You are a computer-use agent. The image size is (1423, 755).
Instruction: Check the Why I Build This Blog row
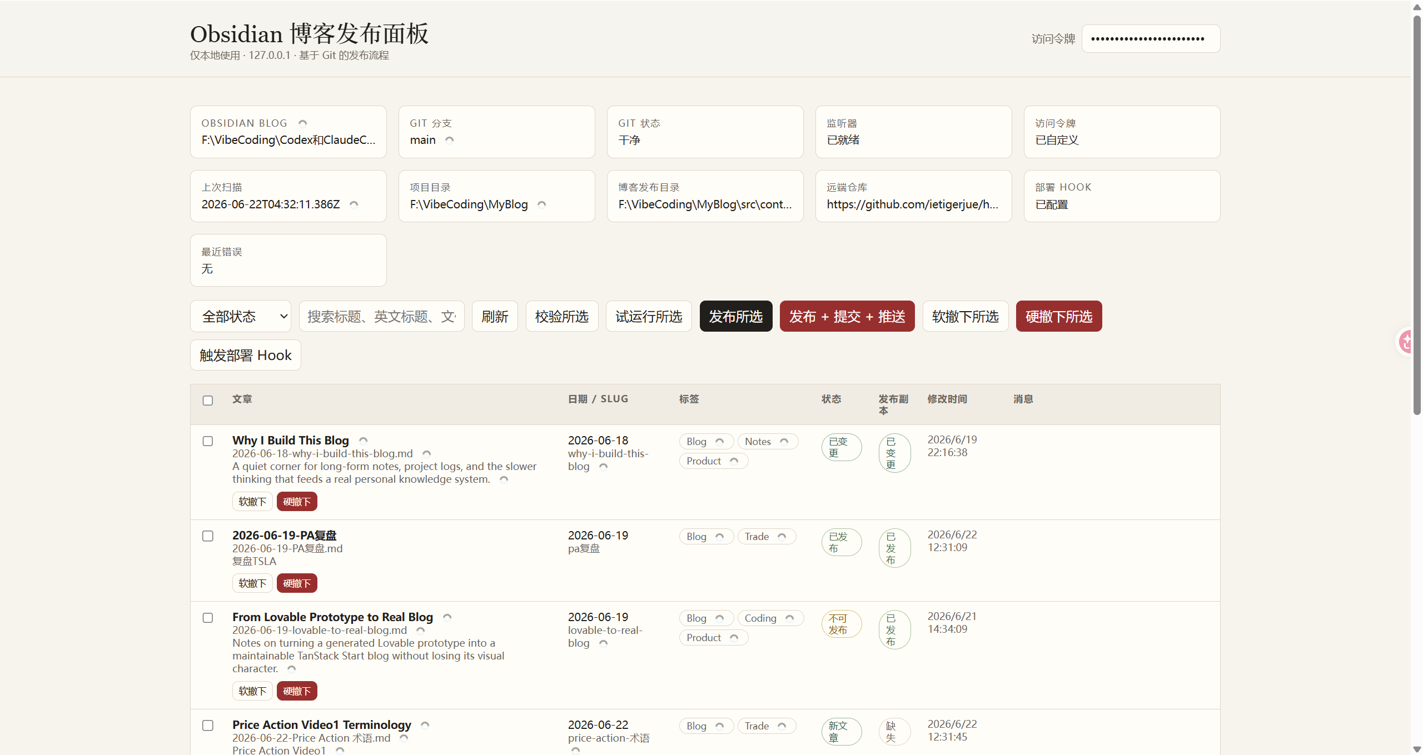208,441
